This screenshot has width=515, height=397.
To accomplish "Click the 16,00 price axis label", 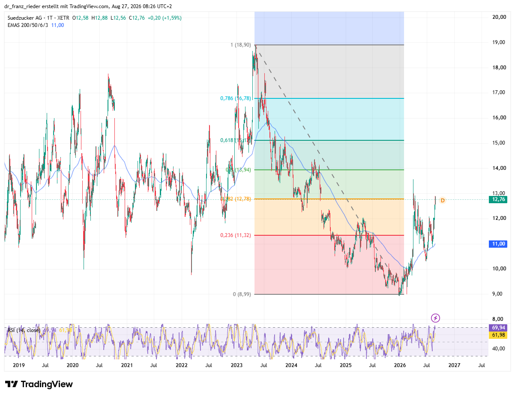I will [499, 118].
